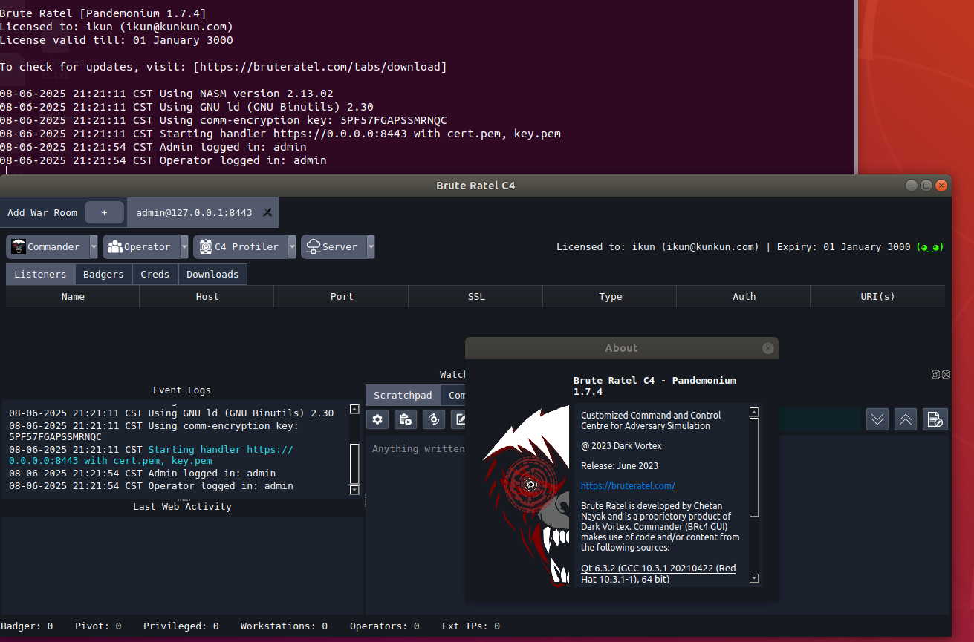Image resolution: width=974 pixels, height=642 pixels.
Task: Click the Event Logs scrollbar up arrow
Action: (x=354, y=409)
